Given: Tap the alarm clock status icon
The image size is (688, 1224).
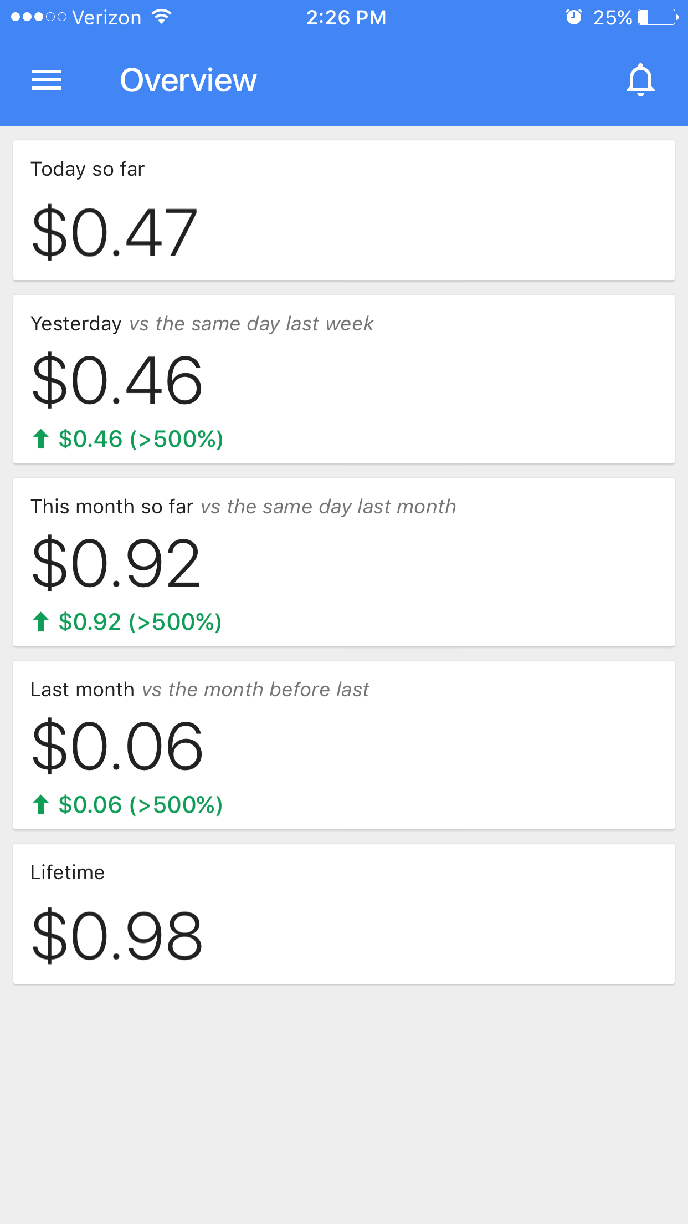Looking at the screenshot, I should tap(574, 17).
